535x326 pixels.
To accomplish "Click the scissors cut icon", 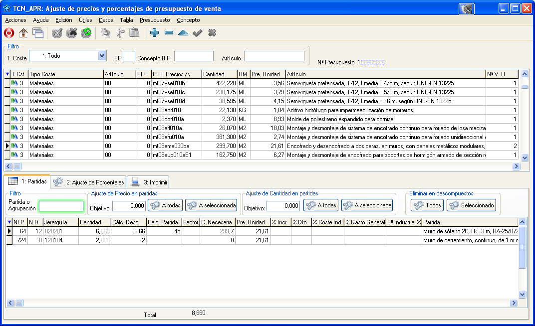I will pyautogui.click(x=120, y=33).
